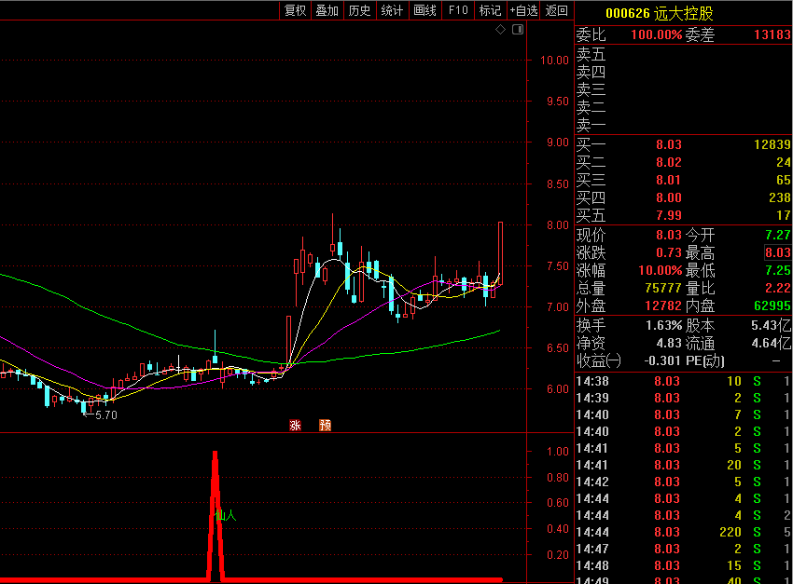Image resolution: width=793 pixels, height=584 pixels.
Task: Click the stock title 000626 远大控股
Action: pyautogui.click(x=659, y=13)
